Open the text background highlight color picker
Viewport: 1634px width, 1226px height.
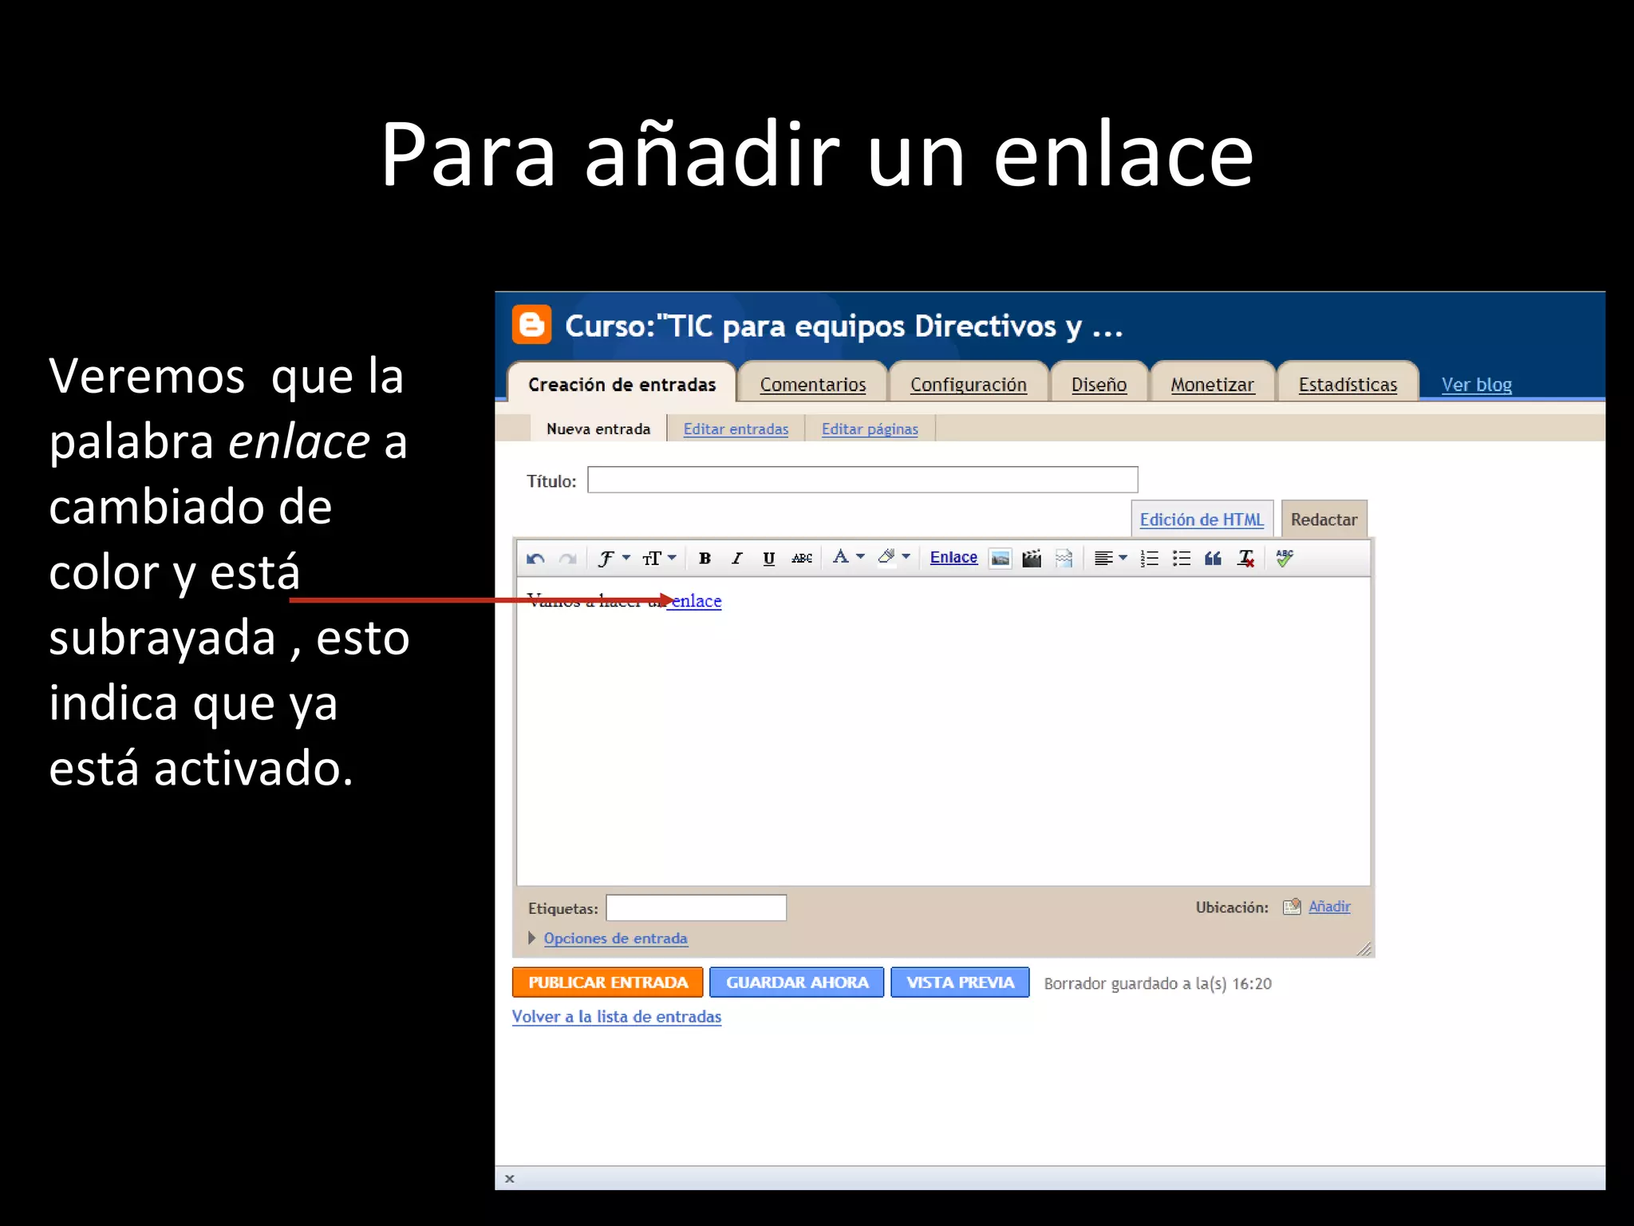[x=894, y=557]
